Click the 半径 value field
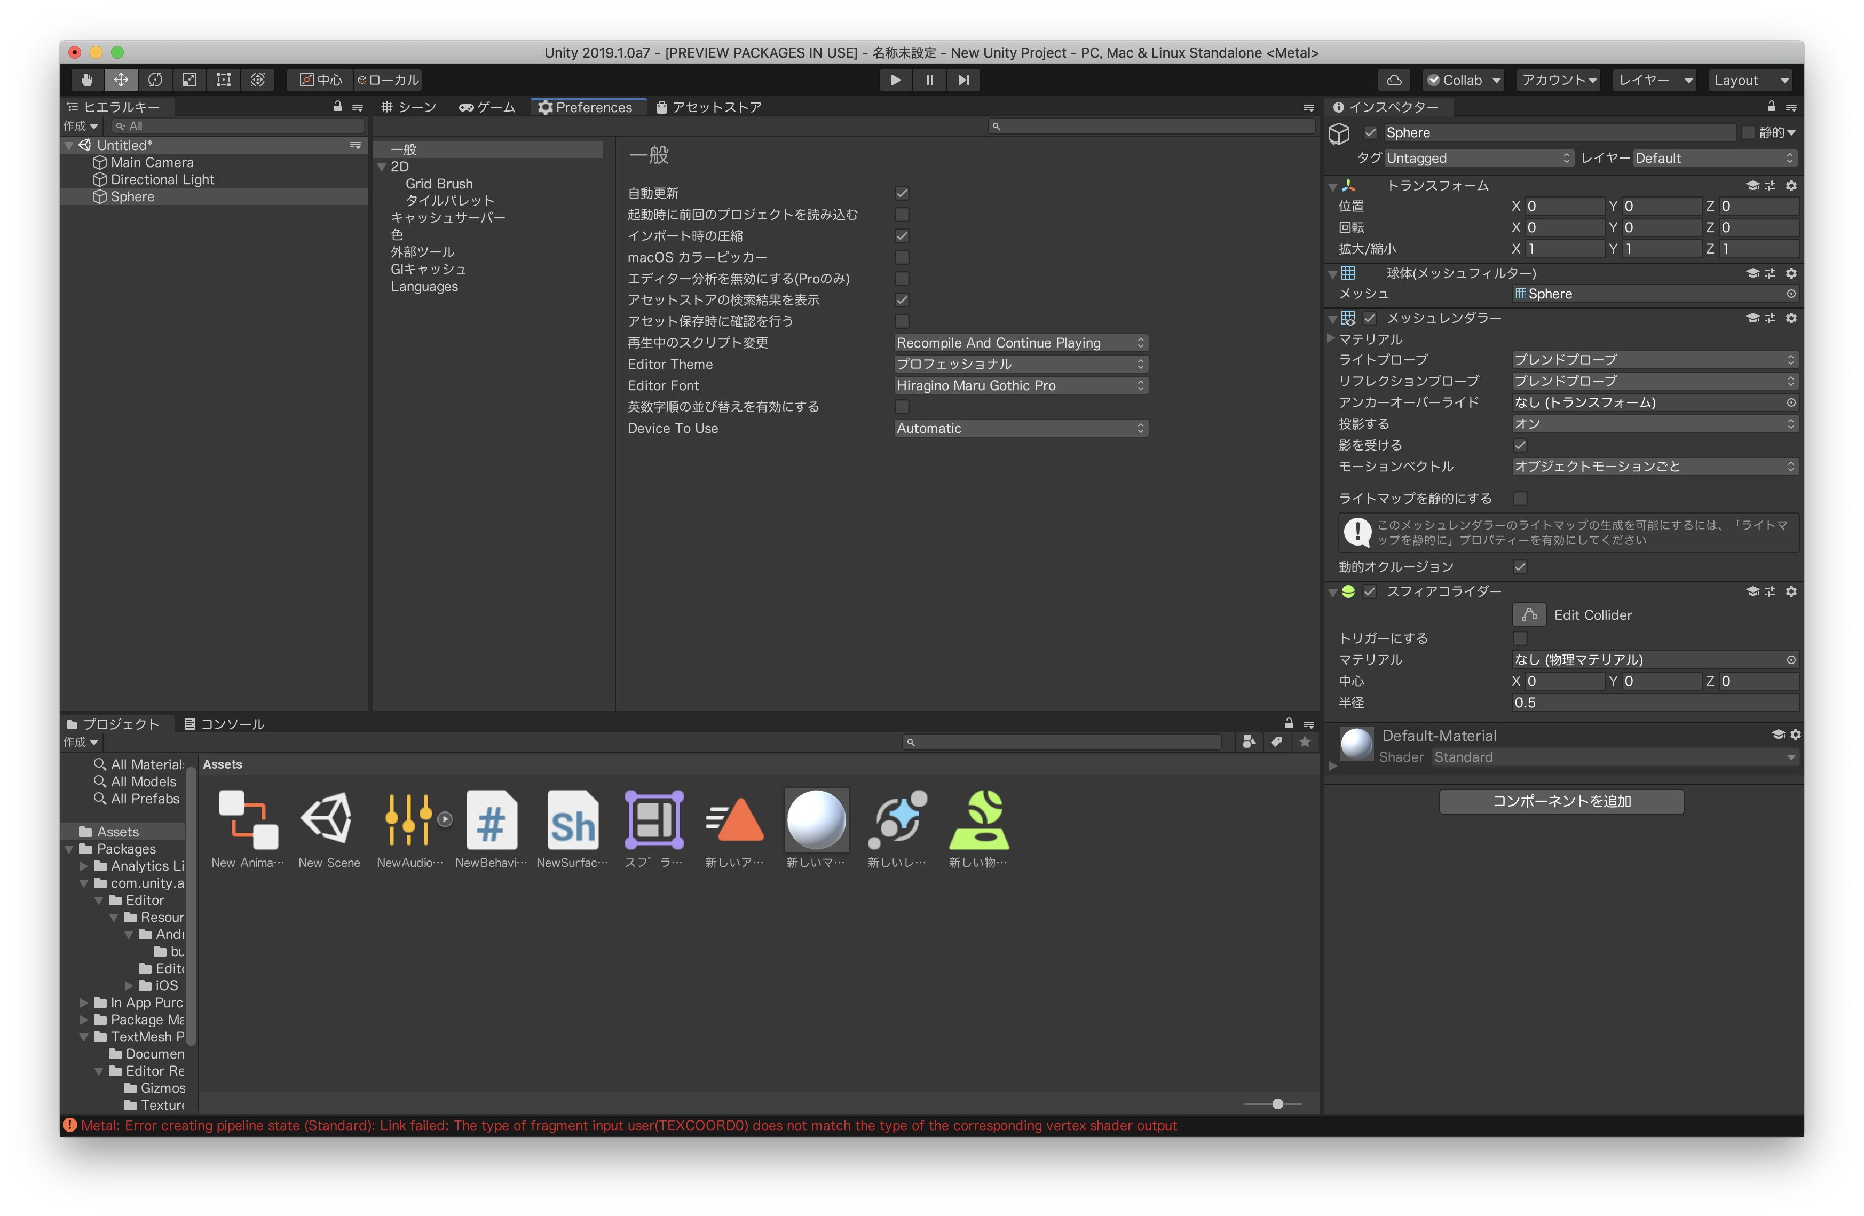The image size is (1864, 1216). [1654, 703]
